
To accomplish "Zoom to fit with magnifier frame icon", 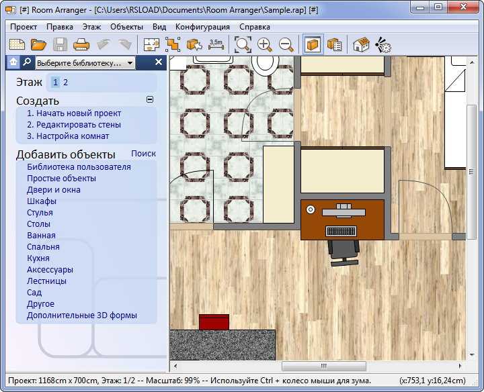I will coord(243,45).
